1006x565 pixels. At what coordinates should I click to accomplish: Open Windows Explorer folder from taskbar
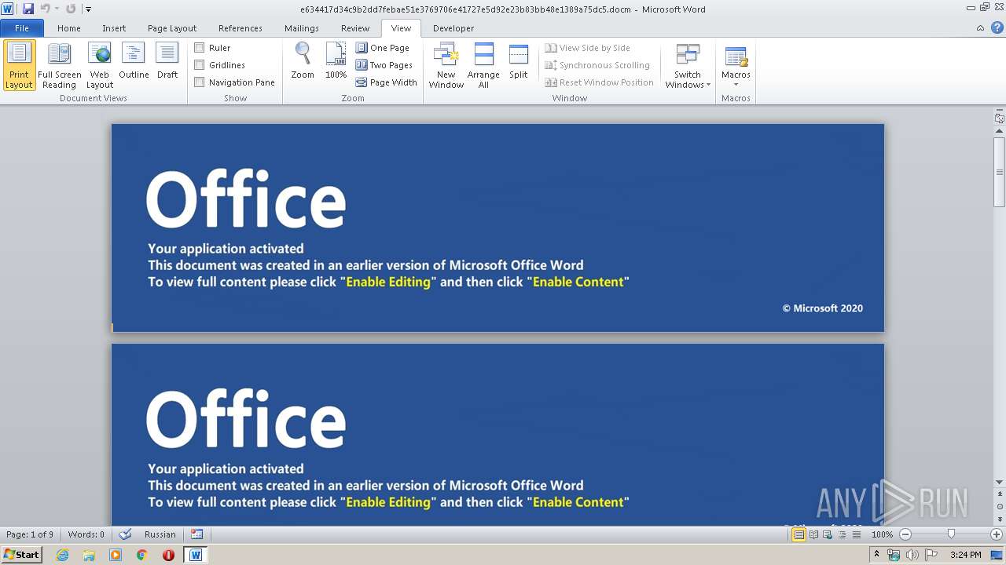[89, 555]
